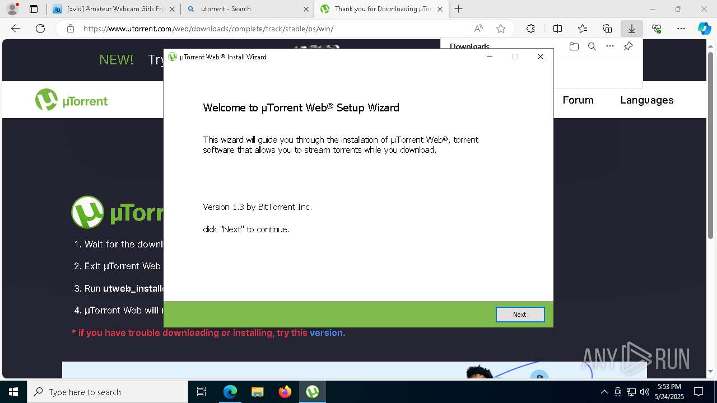Close the µTorrent Install Wizard window
This screenshot has height=403, width=717.
point(541,57)
